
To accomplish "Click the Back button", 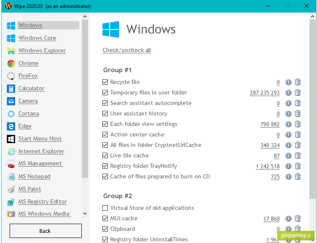I will coord(46,231).
